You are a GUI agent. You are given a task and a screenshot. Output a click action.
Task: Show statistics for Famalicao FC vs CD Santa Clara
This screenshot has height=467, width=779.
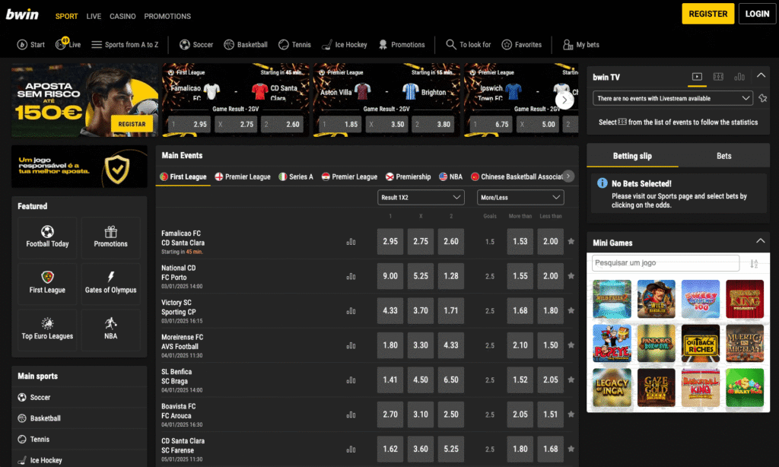351,242
